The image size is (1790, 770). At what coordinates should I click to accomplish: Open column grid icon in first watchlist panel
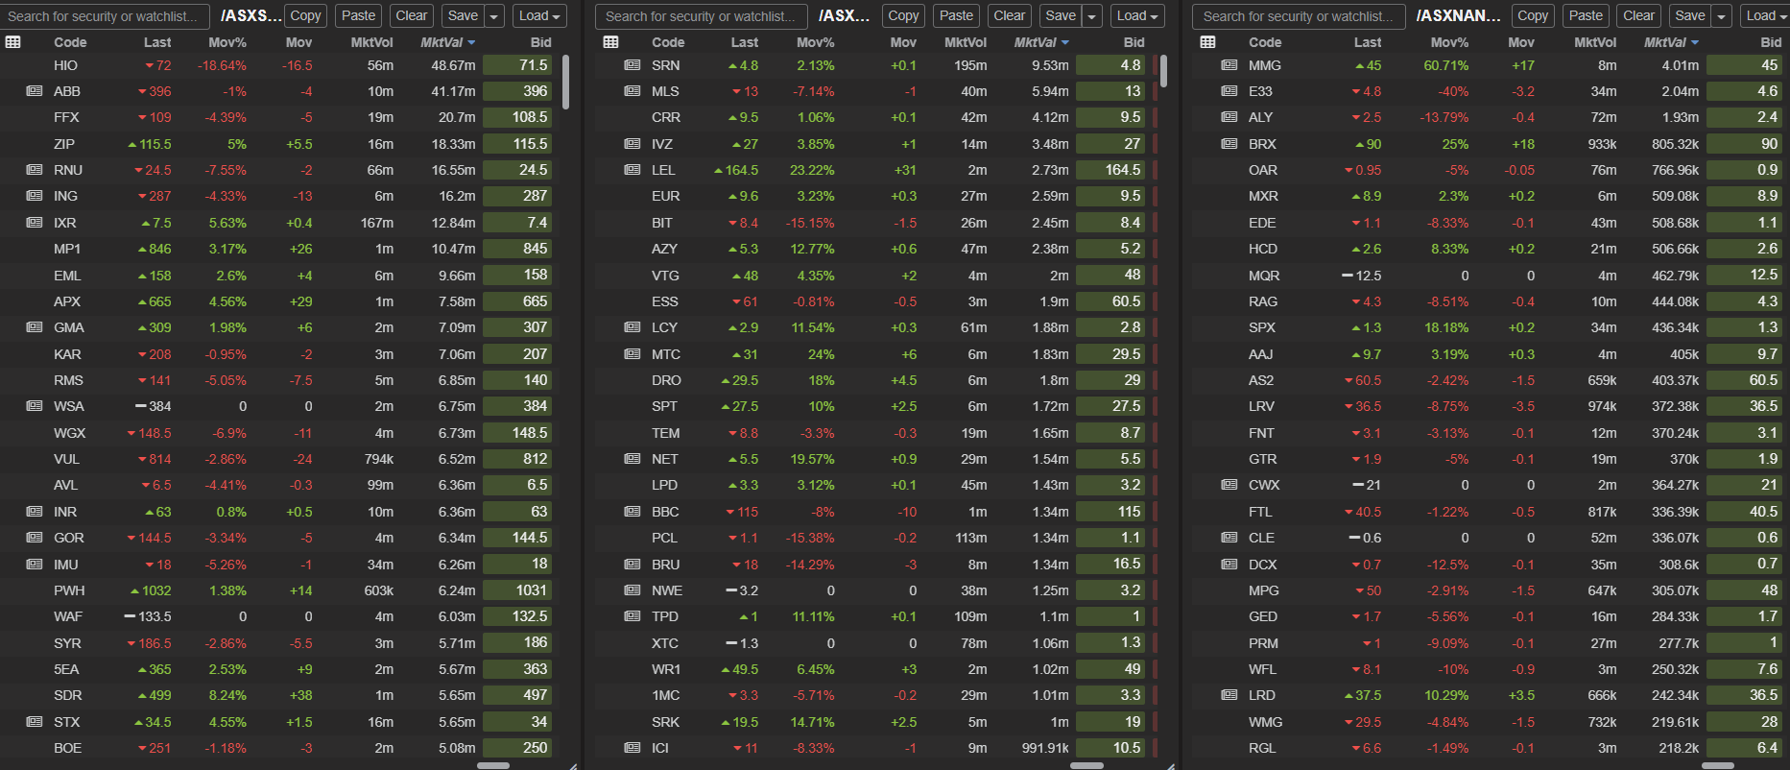click(x=12, y=42)
